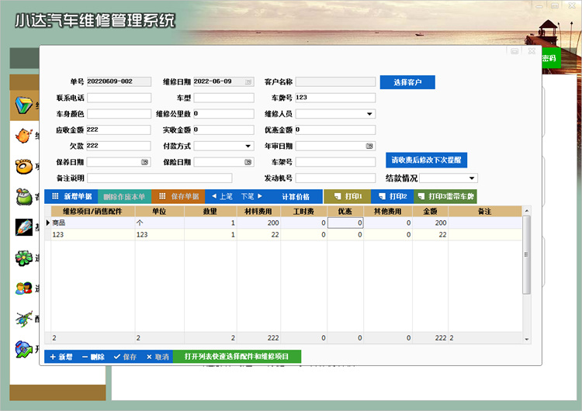Click the pen sidebar icon

(x=24, y=227)
